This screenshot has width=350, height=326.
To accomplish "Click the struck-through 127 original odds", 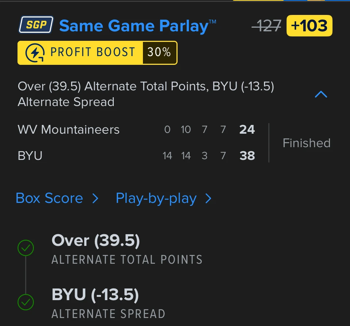I will [x=266, y=25].
